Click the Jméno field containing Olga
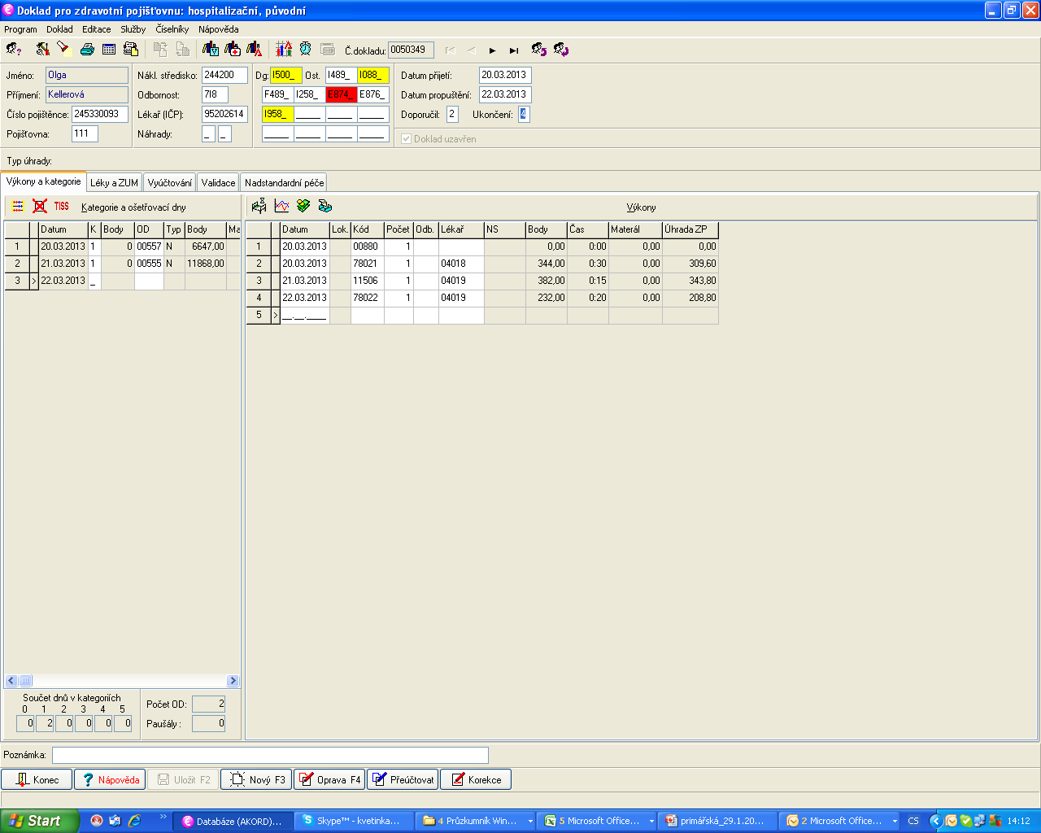Image resolution: width=1041 pixels, height=833 pixels. [x=87, y=75]
